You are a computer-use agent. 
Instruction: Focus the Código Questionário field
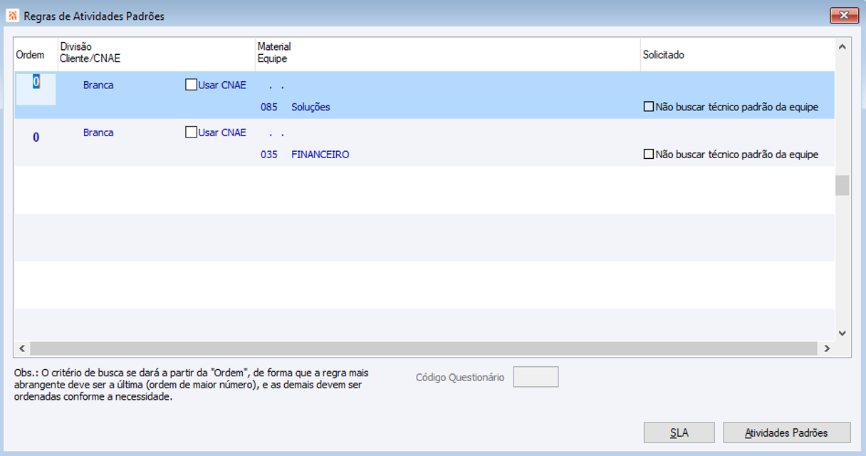536,377
